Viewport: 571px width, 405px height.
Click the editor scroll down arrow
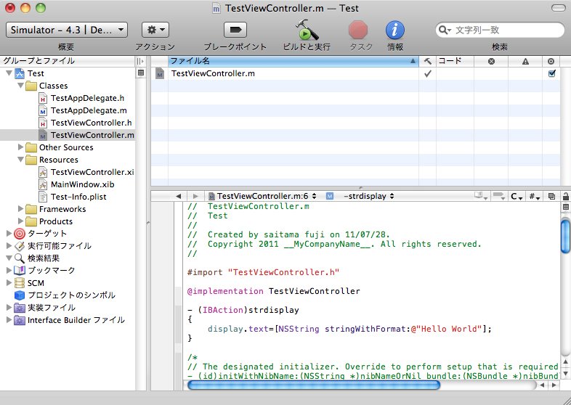pos(565,374)
